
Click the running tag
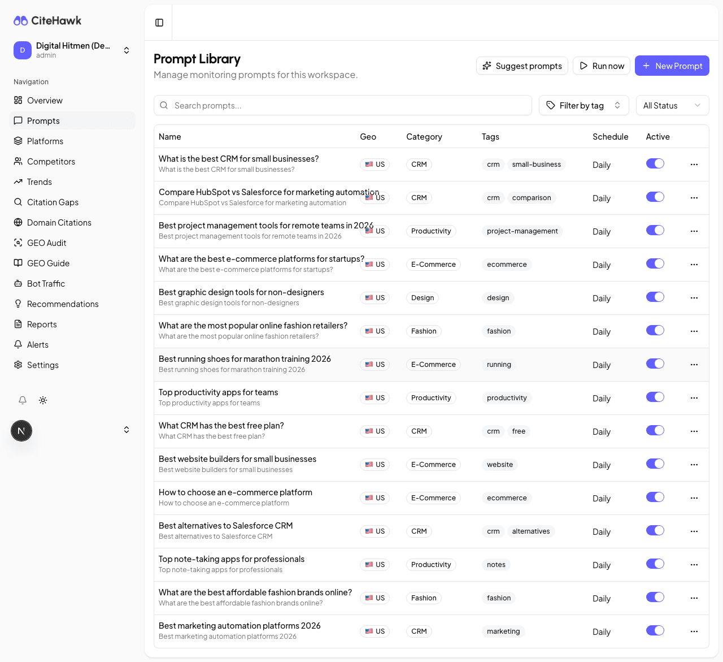tap(499, 365)
